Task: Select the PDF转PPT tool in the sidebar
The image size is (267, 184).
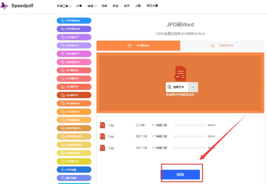Action: 74,37
